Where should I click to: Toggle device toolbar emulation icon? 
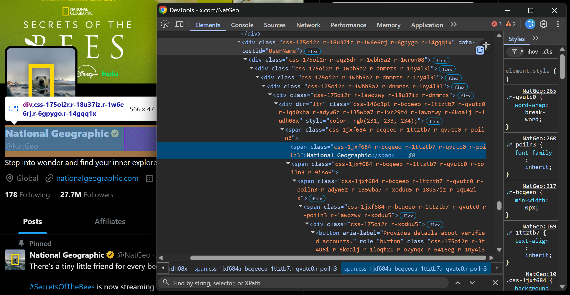click(179, 25)
